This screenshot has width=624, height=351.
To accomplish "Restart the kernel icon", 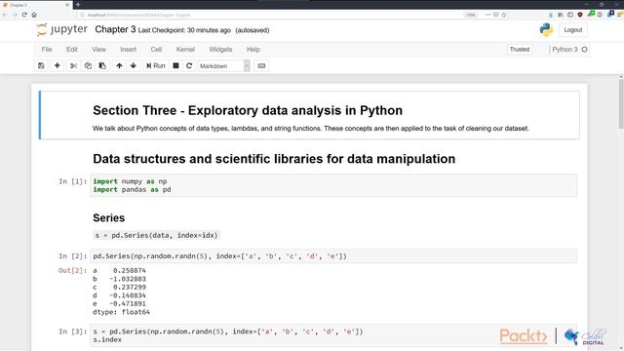I will pyautogui.click(x=189, y=65).
